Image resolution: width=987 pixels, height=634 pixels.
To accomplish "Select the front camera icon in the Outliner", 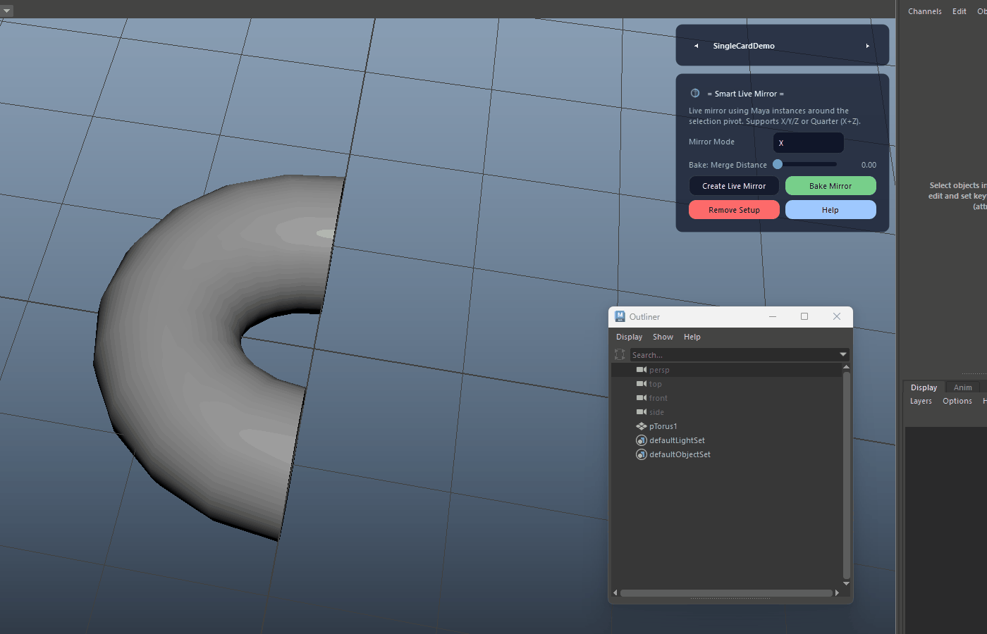I will pos(642,398).
